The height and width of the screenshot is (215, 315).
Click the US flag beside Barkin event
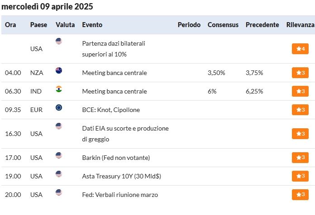59,155
